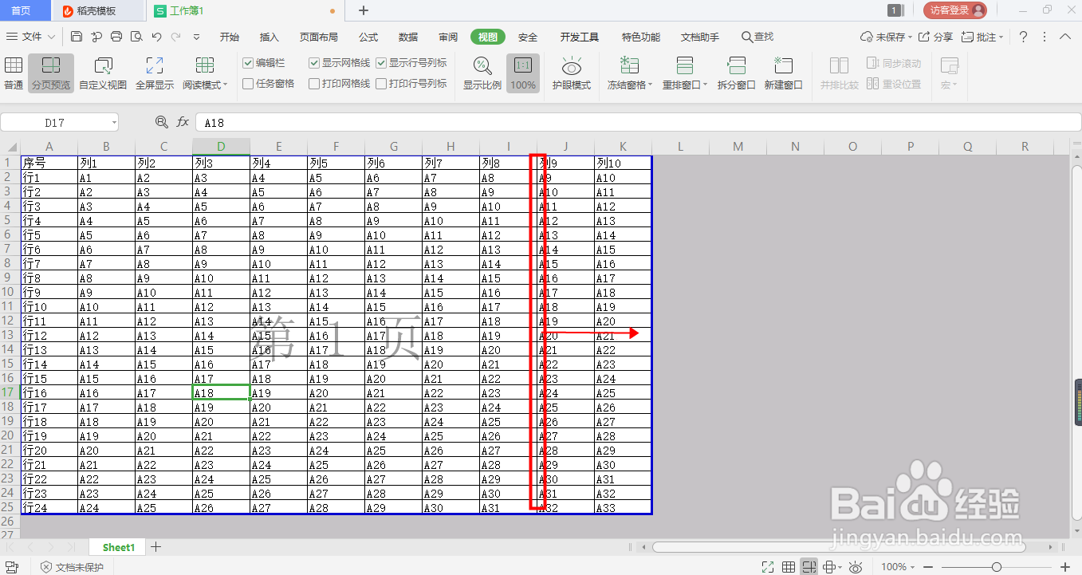Viewport: 1082px width, 575px height.
Task: Click 访客登录 guest login button
Action: pos(955,10)
